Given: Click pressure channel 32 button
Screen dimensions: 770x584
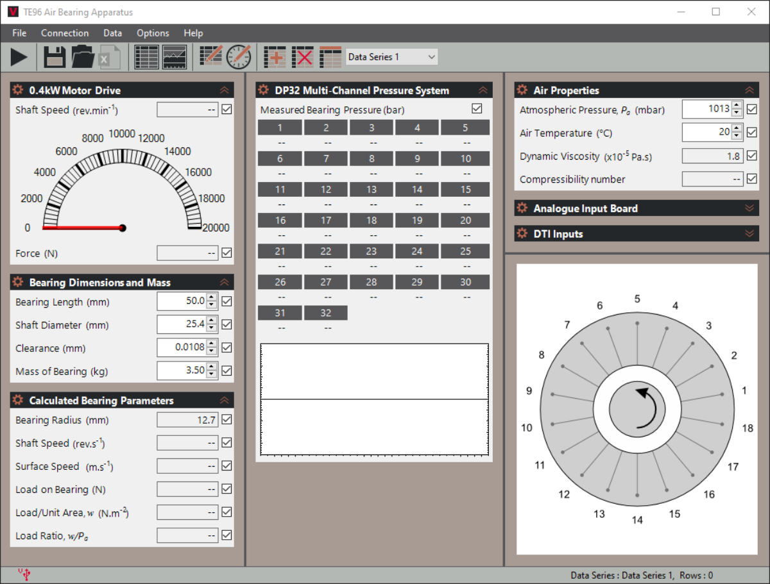Looking at the screenshot, I should coord(326,312).
